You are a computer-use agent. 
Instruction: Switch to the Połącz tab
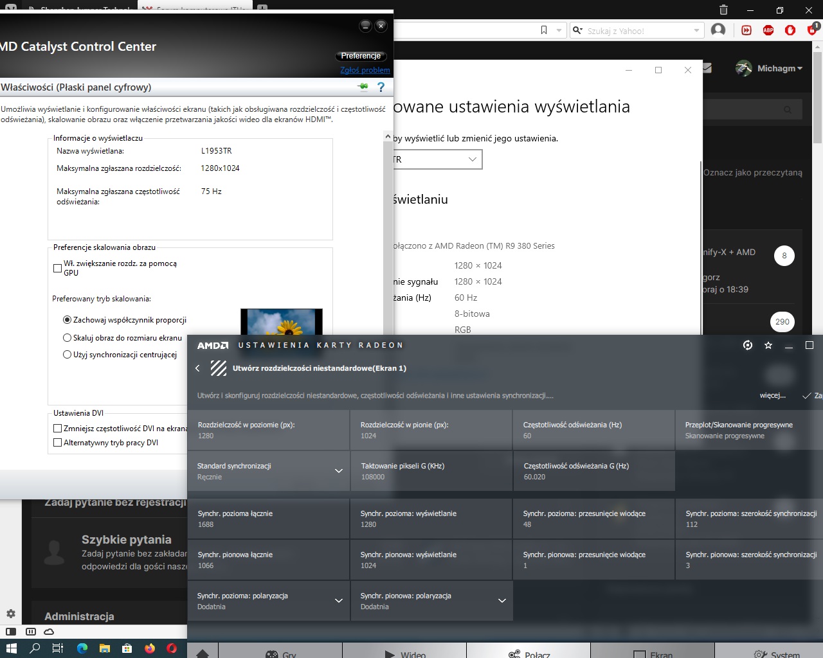click(x=529, y=653)
